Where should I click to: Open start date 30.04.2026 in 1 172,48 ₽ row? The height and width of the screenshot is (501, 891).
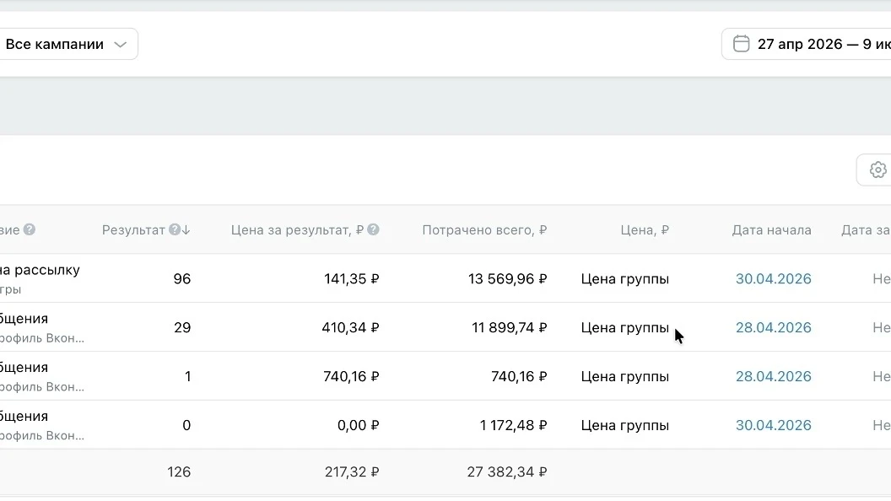tap(774, 425)
